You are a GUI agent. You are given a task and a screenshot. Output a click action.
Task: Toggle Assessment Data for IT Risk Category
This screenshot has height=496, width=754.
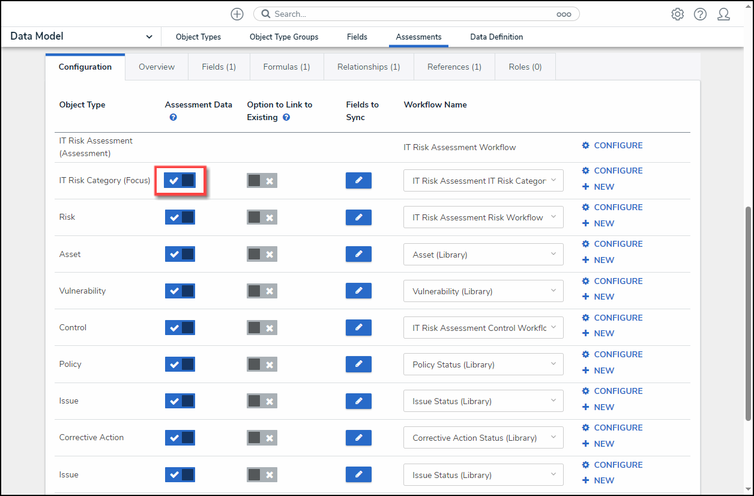(x=180, y=181)
